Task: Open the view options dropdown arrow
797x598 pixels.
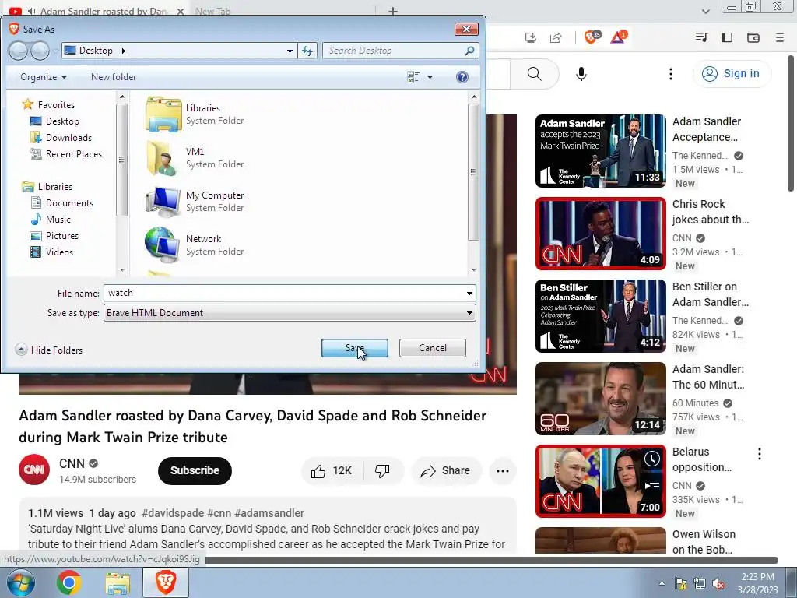Action: point(430,77)
